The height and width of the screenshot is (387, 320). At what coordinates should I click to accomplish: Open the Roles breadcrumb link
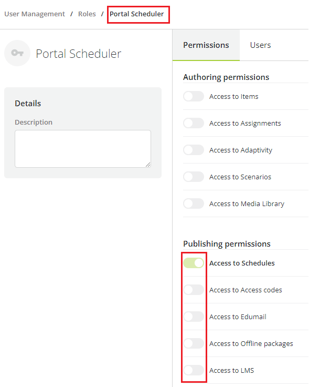(x=87, y=14)
